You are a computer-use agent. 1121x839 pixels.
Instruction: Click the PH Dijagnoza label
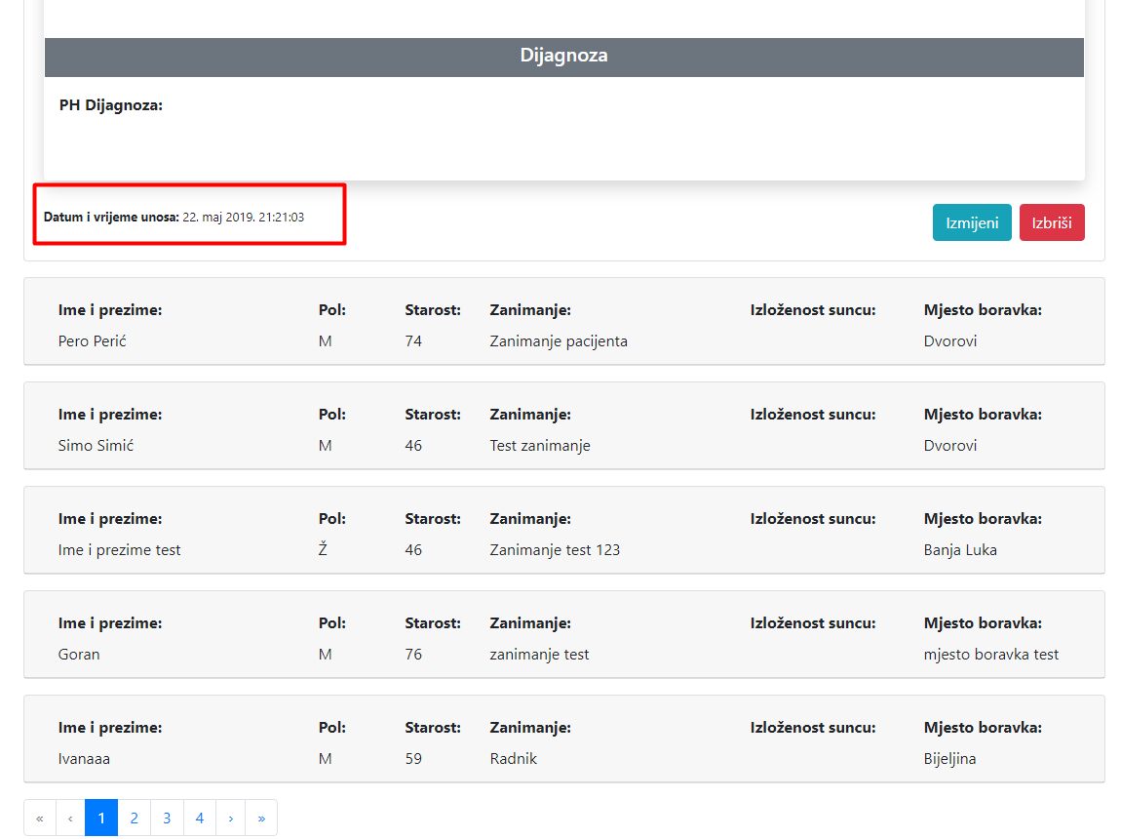(x=111, y=105)
